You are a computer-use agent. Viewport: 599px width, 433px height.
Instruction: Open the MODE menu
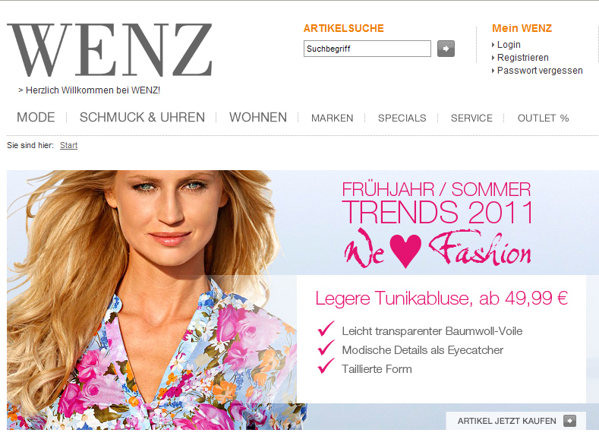point(36,117)
